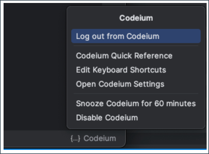209x154 pixels.
Task: Pause suggestions with the Snooze option
Action: (136, 103)
